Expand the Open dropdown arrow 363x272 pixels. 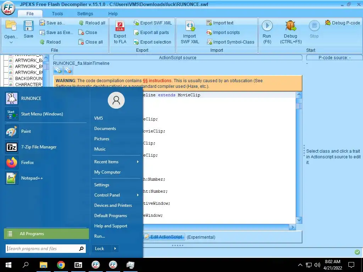point(11,42)
